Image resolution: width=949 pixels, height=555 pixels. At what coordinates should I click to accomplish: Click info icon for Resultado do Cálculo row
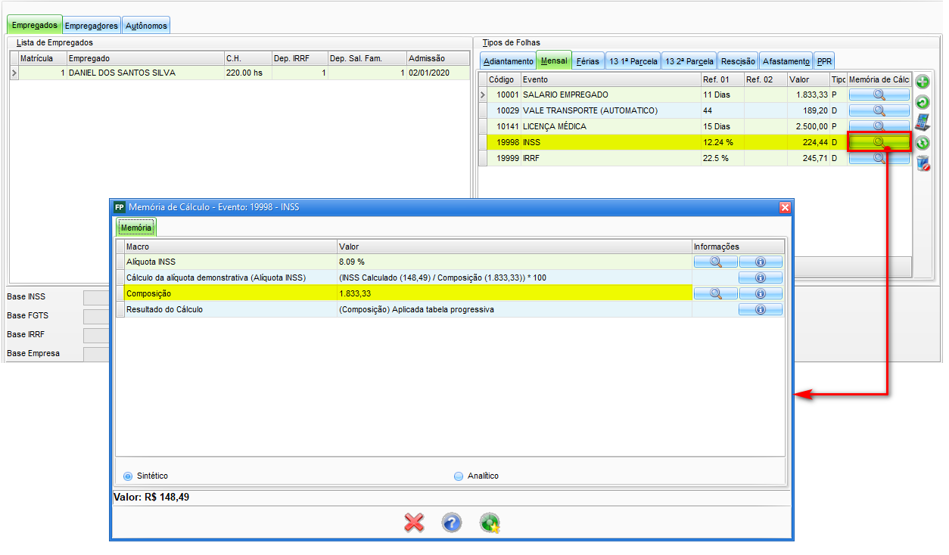pos(761,309)
